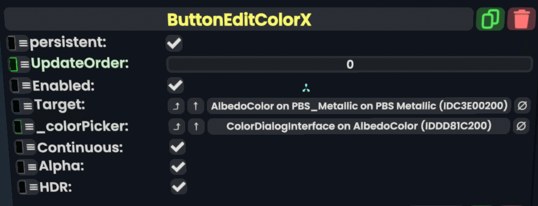Click the straight up arrow beside Target
The width and height of the screenshot is (538, 206).
point(196,106)
